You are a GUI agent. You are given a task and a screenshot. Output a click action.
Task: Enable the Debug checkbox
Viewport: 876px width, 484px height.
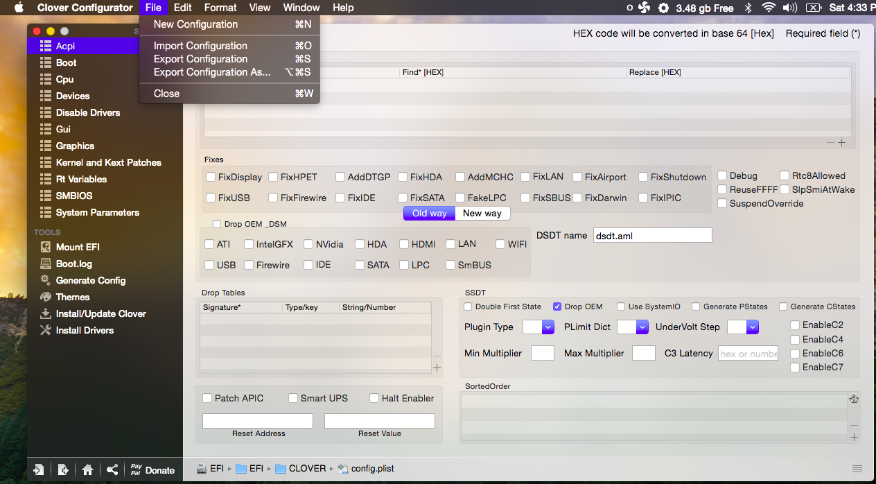click(722, 175)
